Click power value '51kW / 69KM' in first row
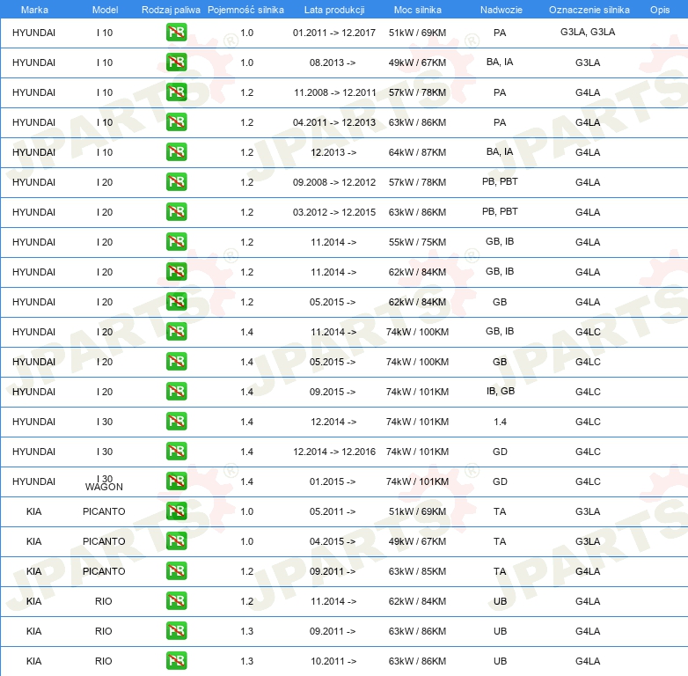The image size is (688, 676). (x=417, y=33)
